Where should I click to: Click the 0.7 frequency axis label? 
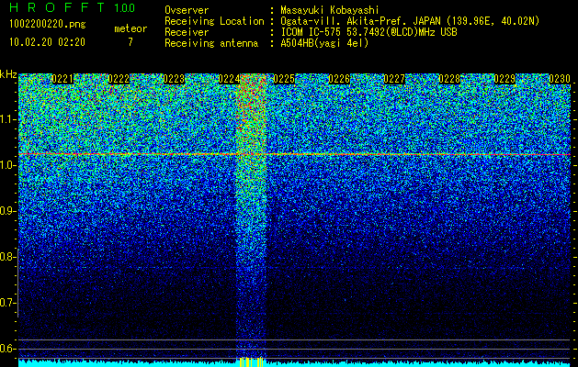tap(7, 303)
